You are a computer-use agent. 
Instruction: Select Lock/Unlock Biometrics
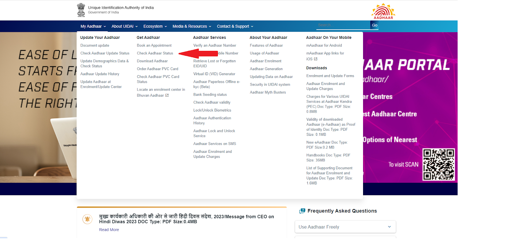212,110
